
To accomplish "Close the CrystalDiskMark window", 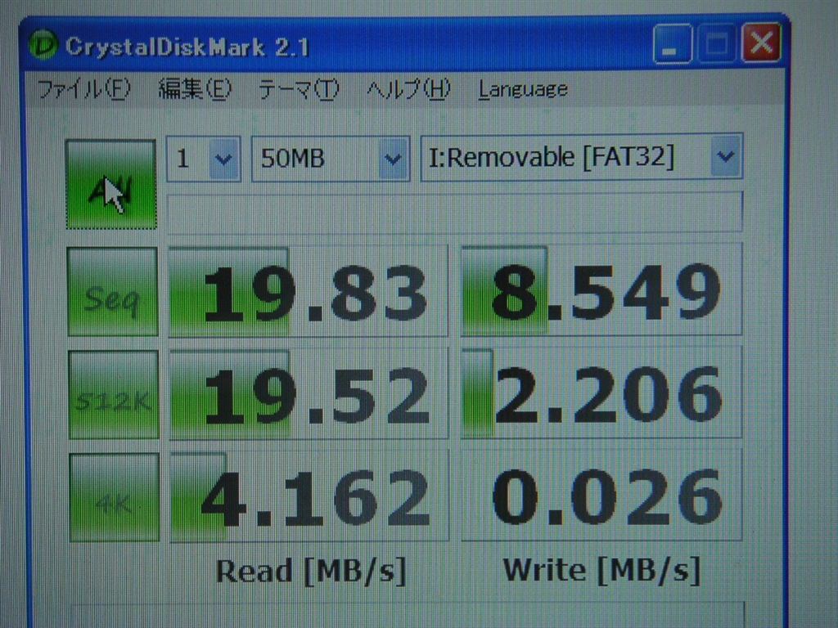I will [761, 43].
